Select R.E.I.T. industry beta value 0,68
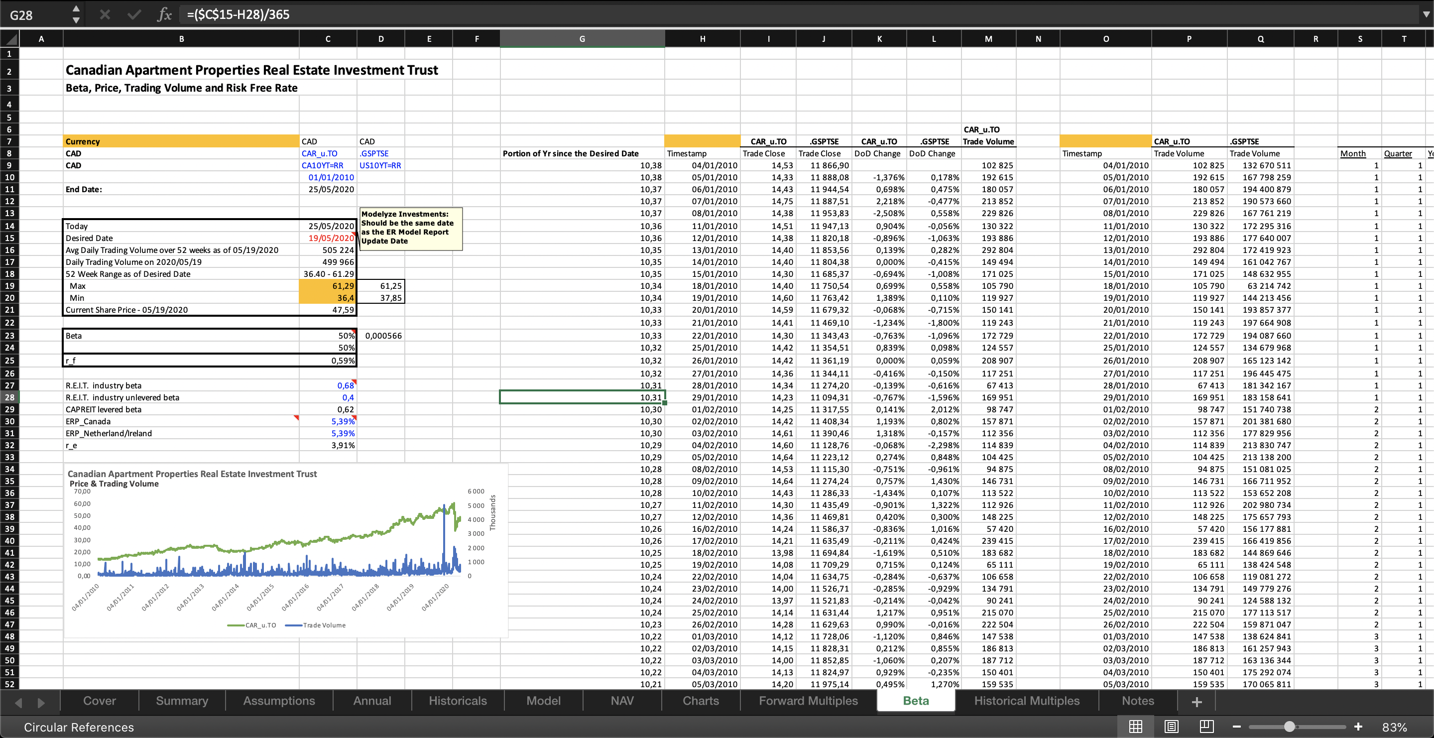Screen dimensions: 1434x738 point(328,385)
